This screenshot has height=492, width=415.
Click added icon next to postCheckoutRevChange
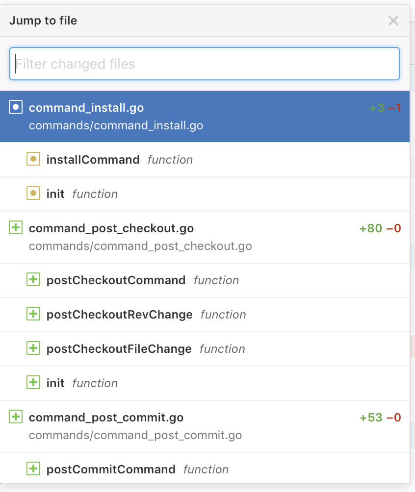click(33, 314)
